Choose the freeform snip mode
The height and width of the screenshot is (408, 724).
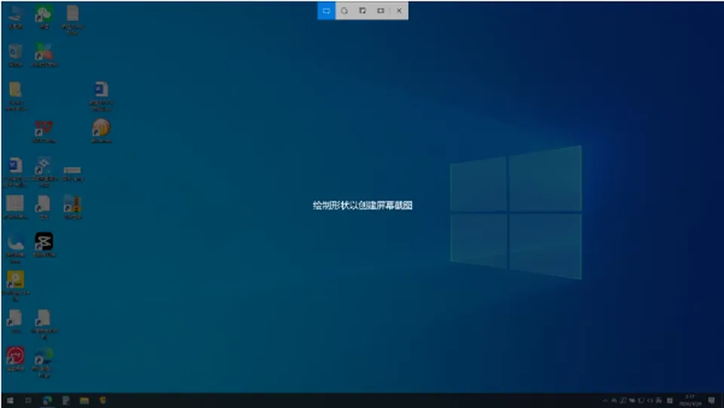(345, 11)
